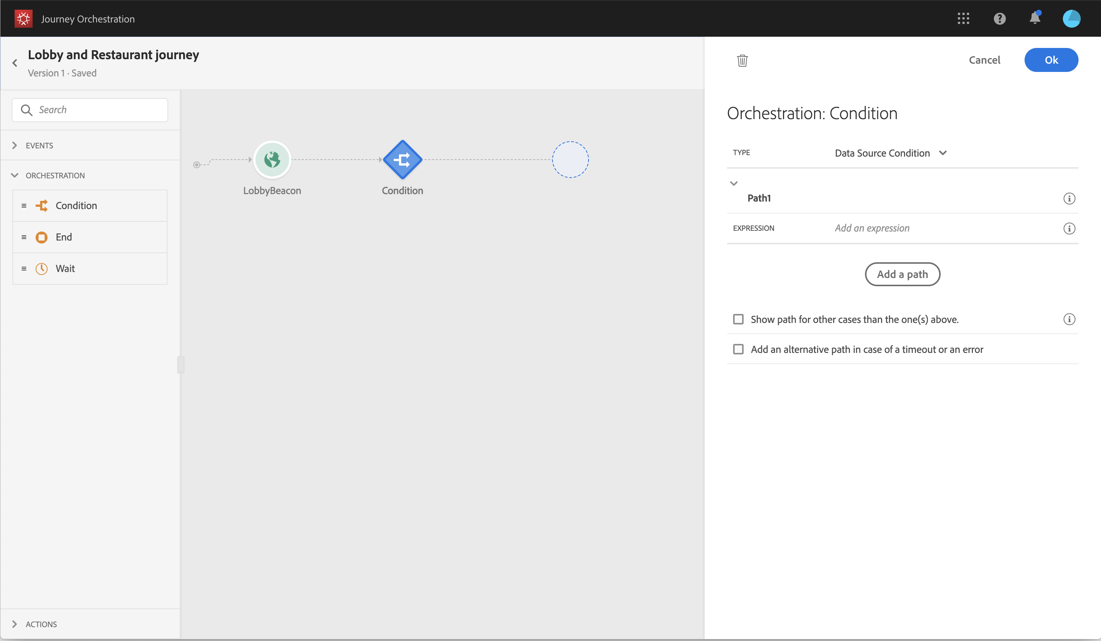The height and width of the screenshot is (641, 1101).
Task: Open the Data Source Condition type dropdown
Action: click(890, 153)
